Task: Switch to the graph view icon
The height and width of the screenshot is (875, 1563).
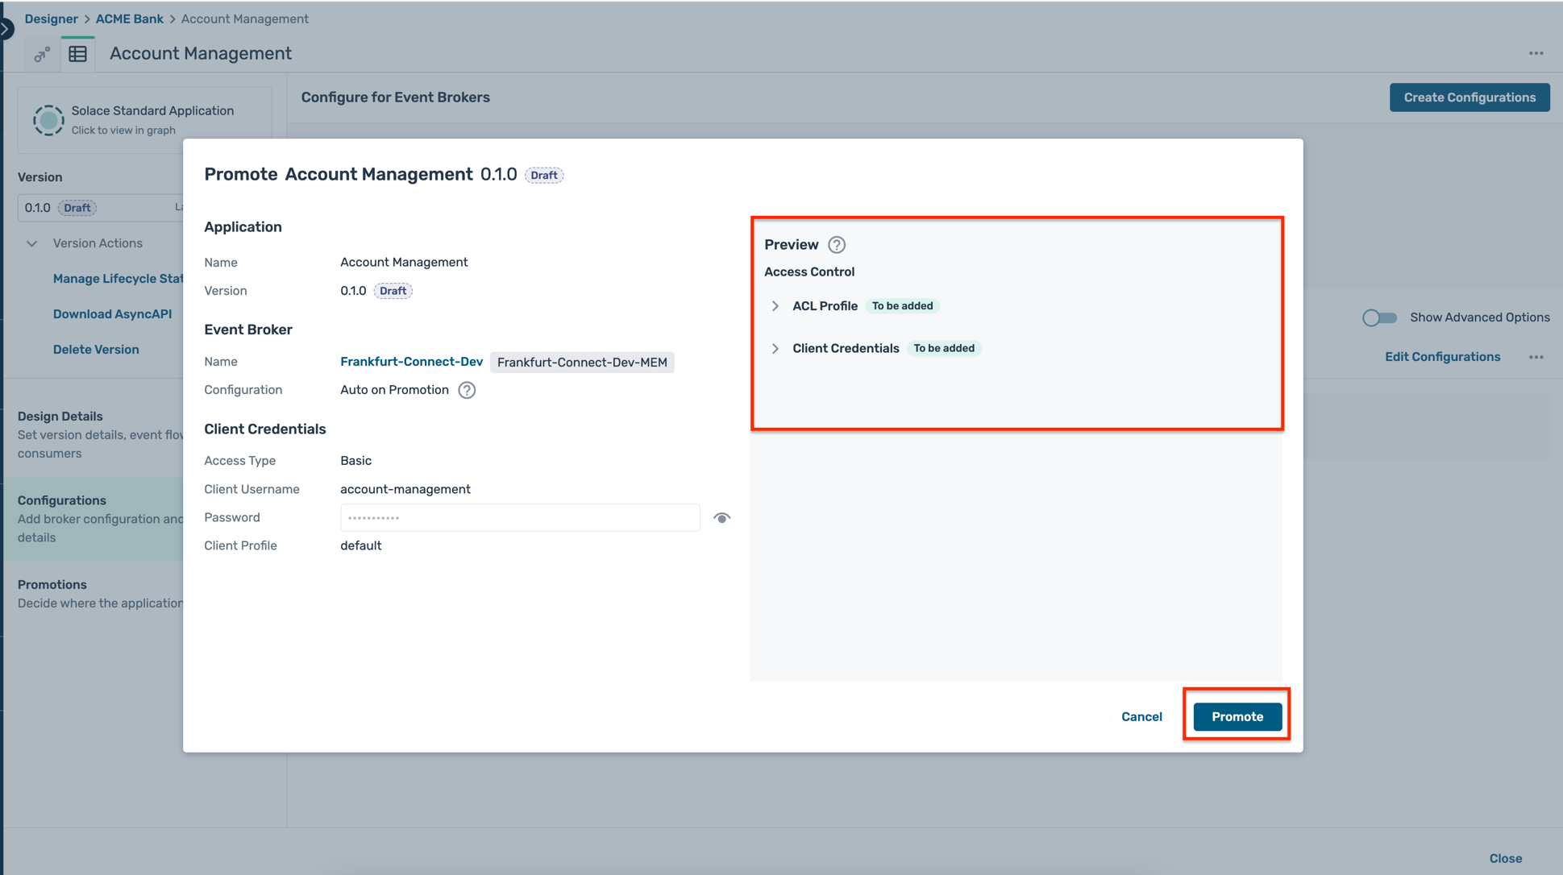Action: click(42, 53)
